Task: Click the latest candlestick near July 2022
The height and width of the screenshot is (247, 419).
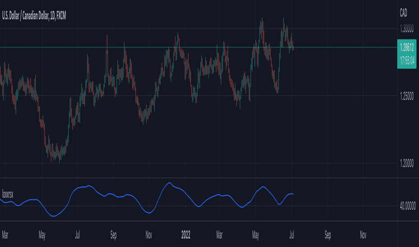Action: coord(293,46)
